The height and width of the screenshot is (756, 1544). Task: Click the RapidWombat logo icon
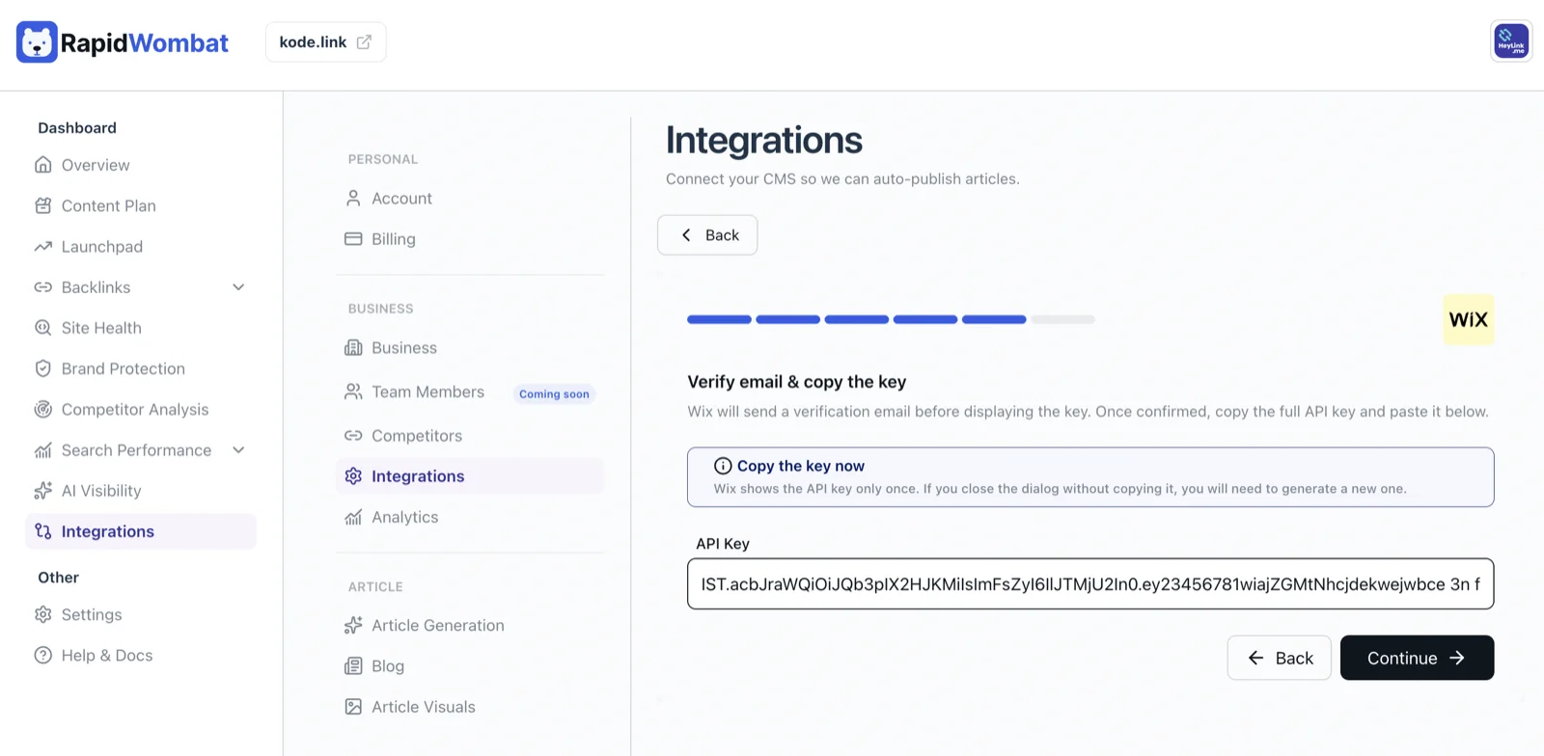coord(37,42)
